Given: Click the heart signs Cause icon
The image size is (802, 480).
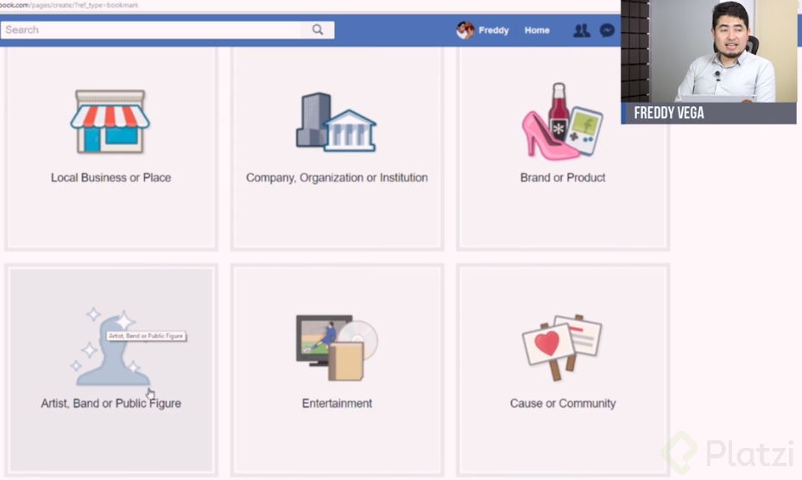Looking at the screenshot, I should (x=562, y=347).
